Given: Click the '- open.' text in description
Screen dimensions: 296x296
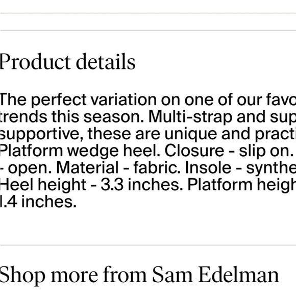Looking at the screenshot, I should (26, 168).
